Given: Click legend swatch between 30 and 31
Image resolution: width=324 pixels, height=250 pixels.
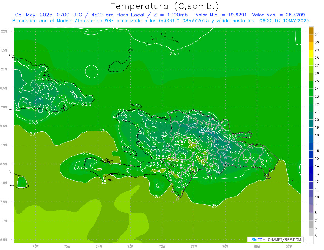Looking at the screenshot, I should click(x=311, y=39).
